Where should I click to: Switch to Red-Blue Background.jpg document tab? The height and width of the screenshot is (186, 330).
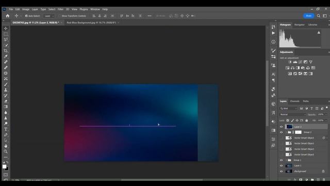[x=91, y=23]
